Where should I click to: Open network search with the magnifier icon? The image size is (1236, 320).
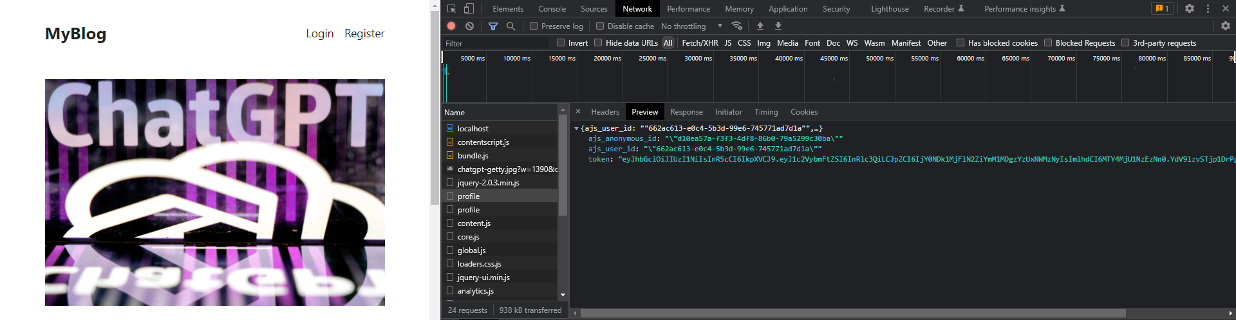coord(510,26)
